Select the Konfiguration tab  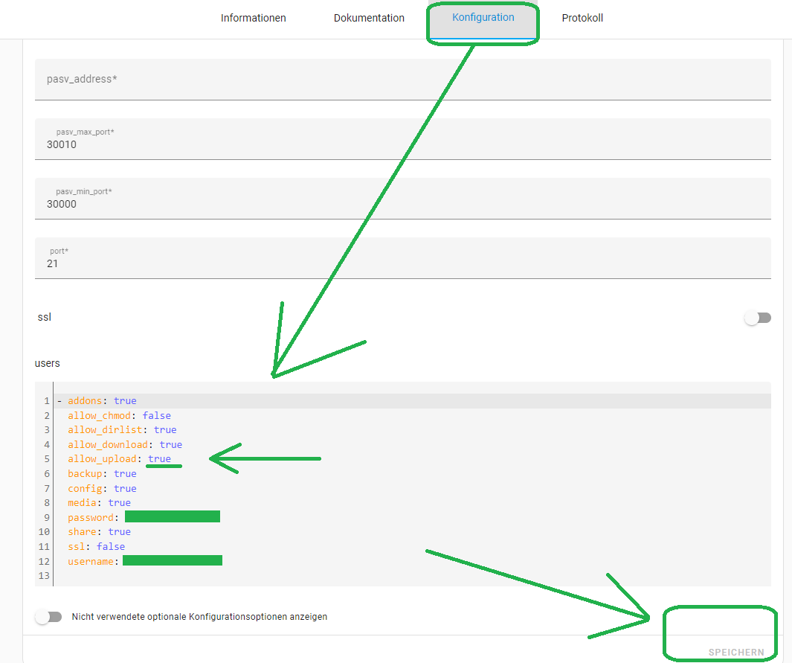point(483,17)
